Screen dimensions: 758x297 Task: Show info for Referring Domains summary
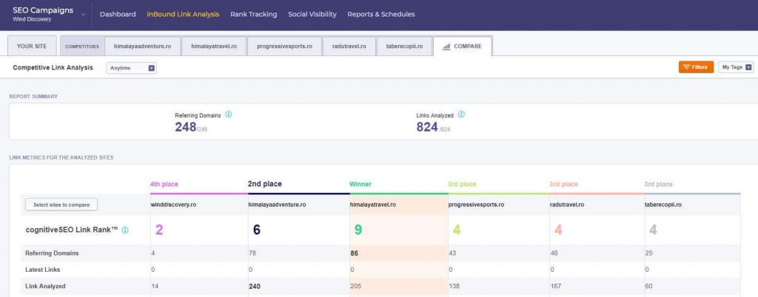pos(229,115)
